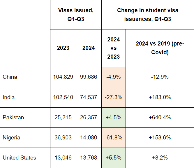Image resolution: width=194 pixels, height=168 pixels.
Task: Select Pakistan's +640.4% cell
Action: click(160, 118)
